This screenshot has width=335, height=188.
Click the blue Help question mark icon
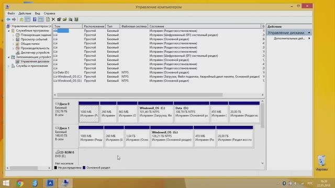(x=35, y=20)
